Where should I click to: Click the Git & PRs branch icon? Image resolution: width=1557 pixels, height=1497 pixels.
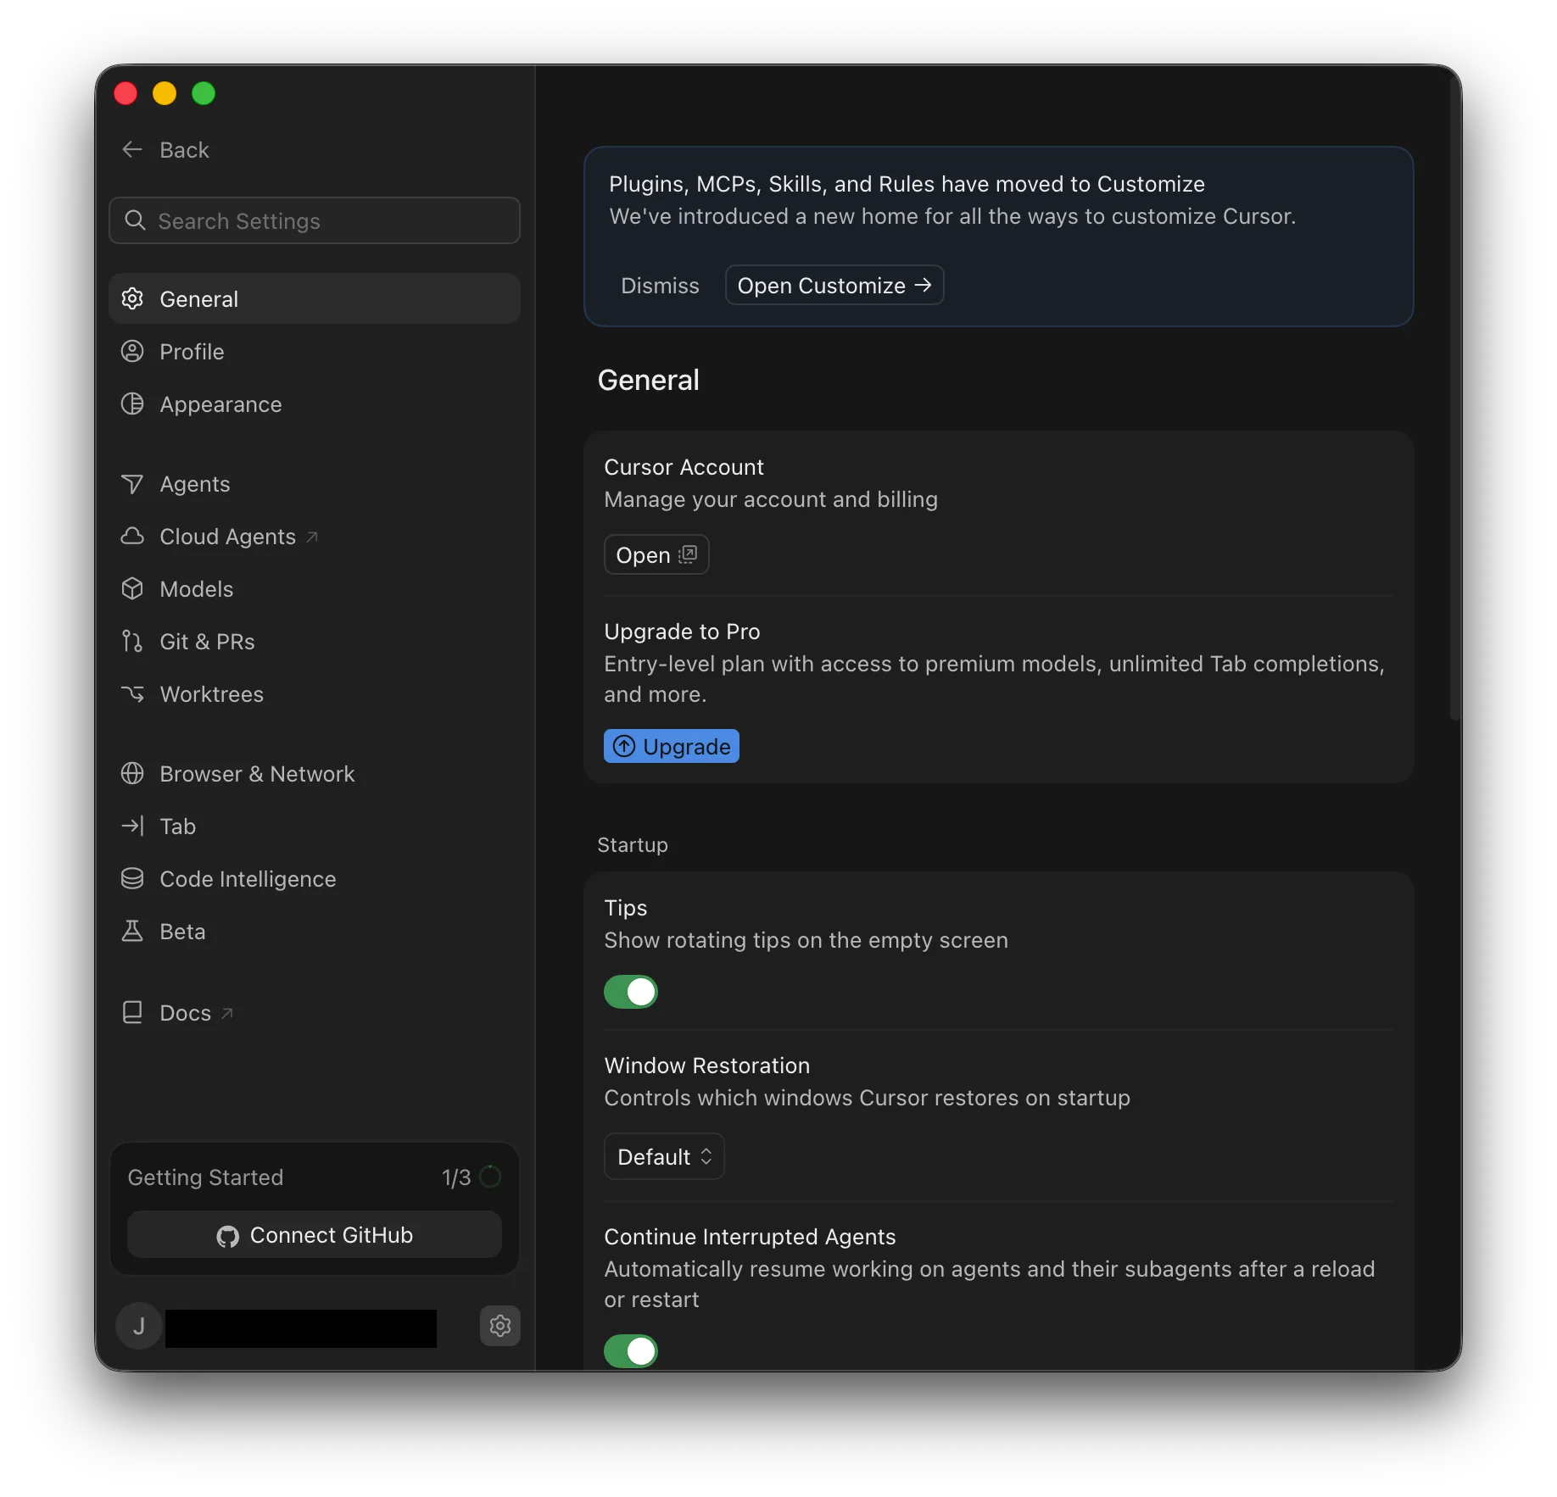pyautogui.click(x=132, y=641)
